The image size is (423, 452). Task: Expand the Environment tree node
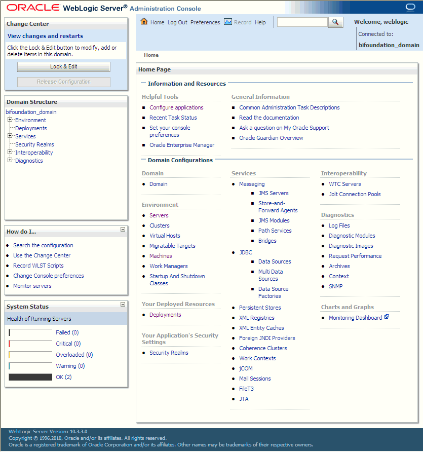click(x=10, y=120)
